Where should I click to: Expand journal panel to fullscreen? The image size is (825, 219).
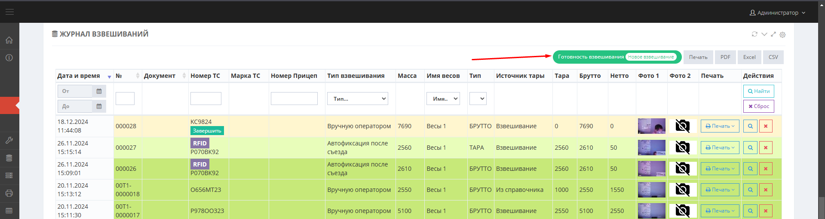tap(773, 34)
